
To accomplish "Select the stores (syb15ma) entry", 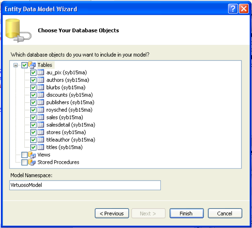I will [66, 132].
